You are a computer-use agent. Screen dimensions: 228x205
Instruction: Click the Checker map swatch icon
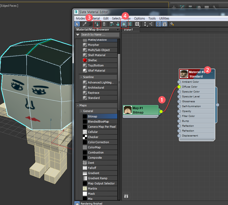coord(85,137)
